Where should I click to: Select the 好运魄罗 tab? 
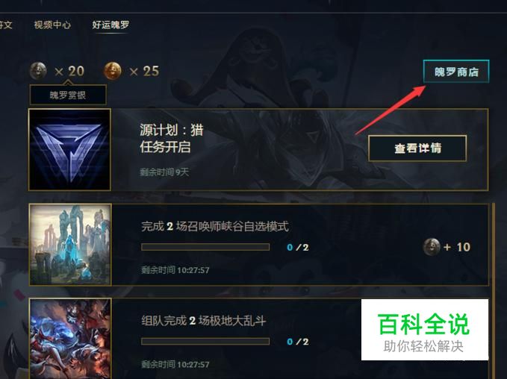[111, 25]
